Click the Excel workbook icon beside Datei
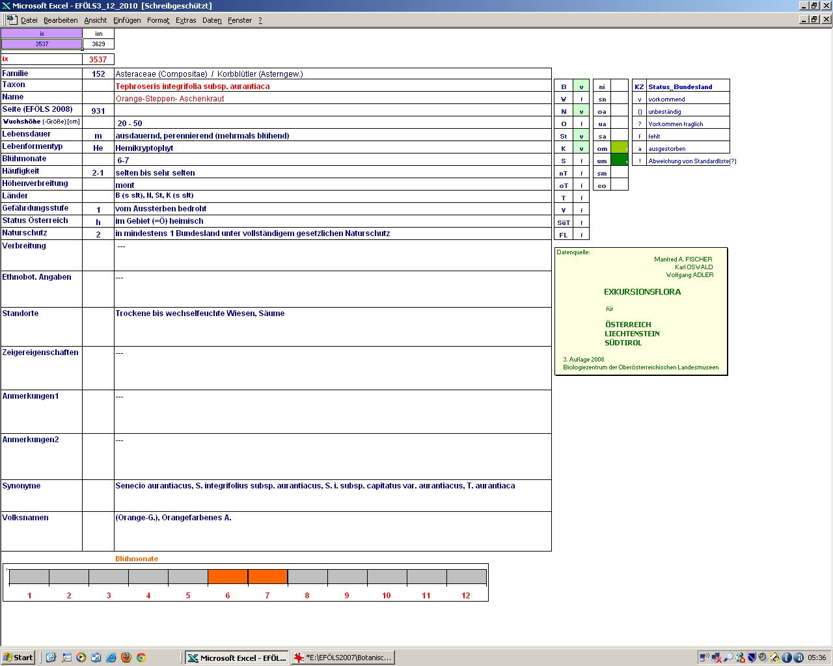833x666 pixels. tap(12, 20)
